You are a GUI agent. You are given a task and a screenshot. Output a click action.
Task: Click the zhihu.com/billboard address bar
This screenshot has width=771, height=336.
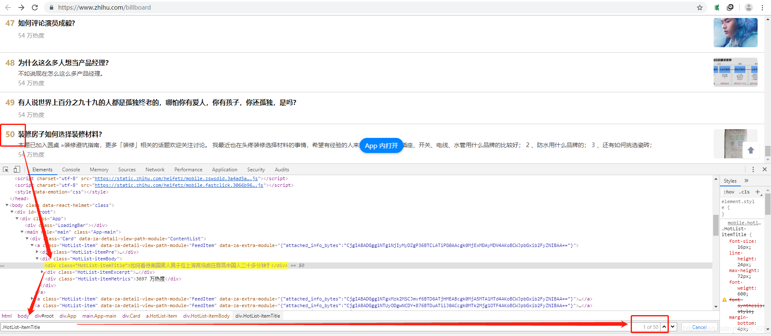tap(373, 8)
